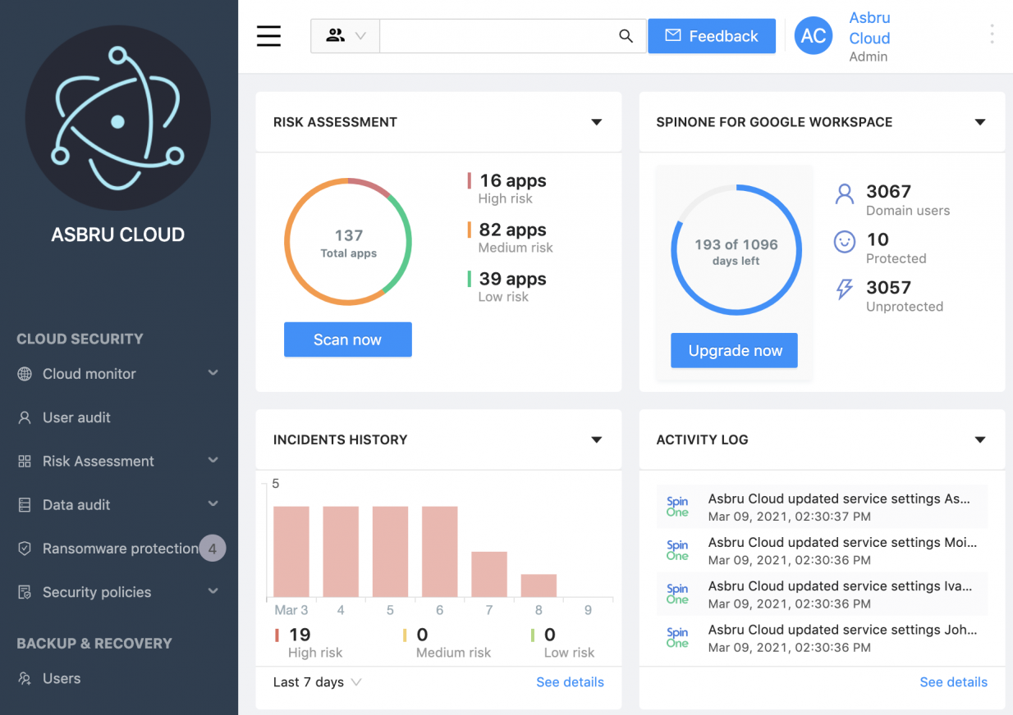Viewport: 1013px width, 715px height.
Task: Click the Risk Assessment grid icon
Action: pos(25,461)
